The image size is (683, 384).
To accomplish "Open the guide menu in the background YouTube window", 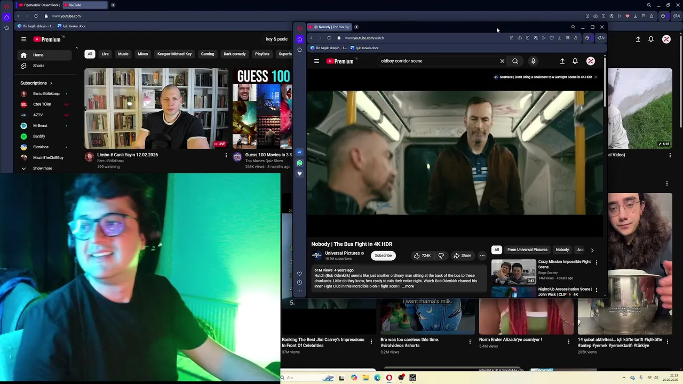I will 23,39.
